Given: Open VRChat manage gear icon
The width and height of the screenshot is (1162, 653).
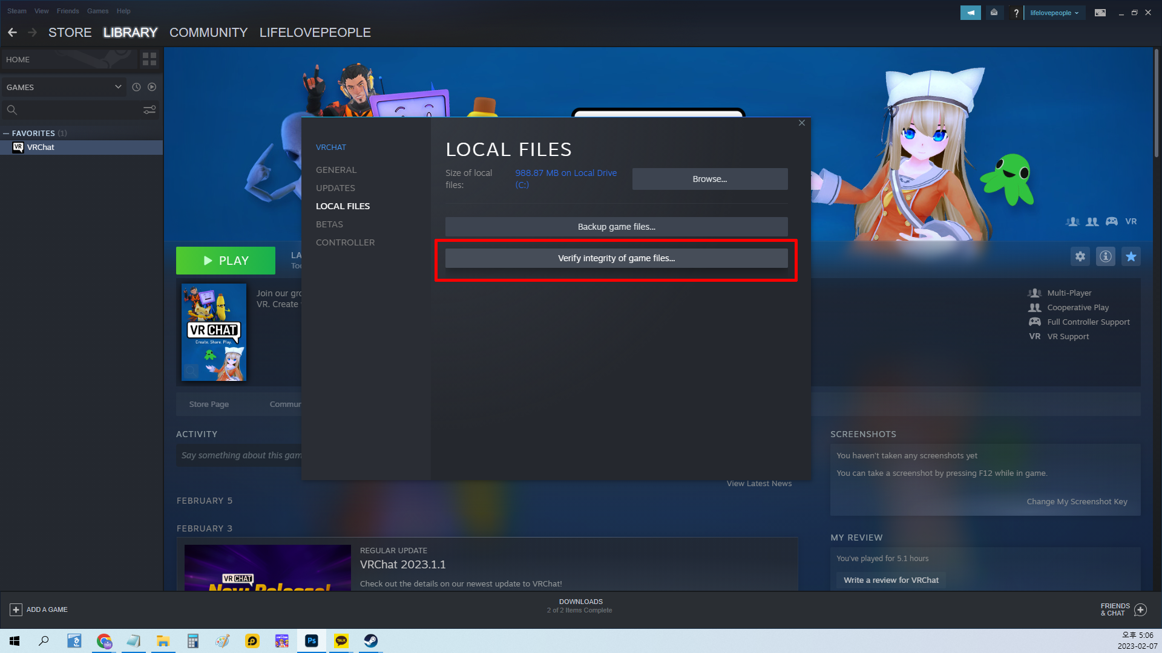Looking at the screenshot, I should coord(1080,257).
